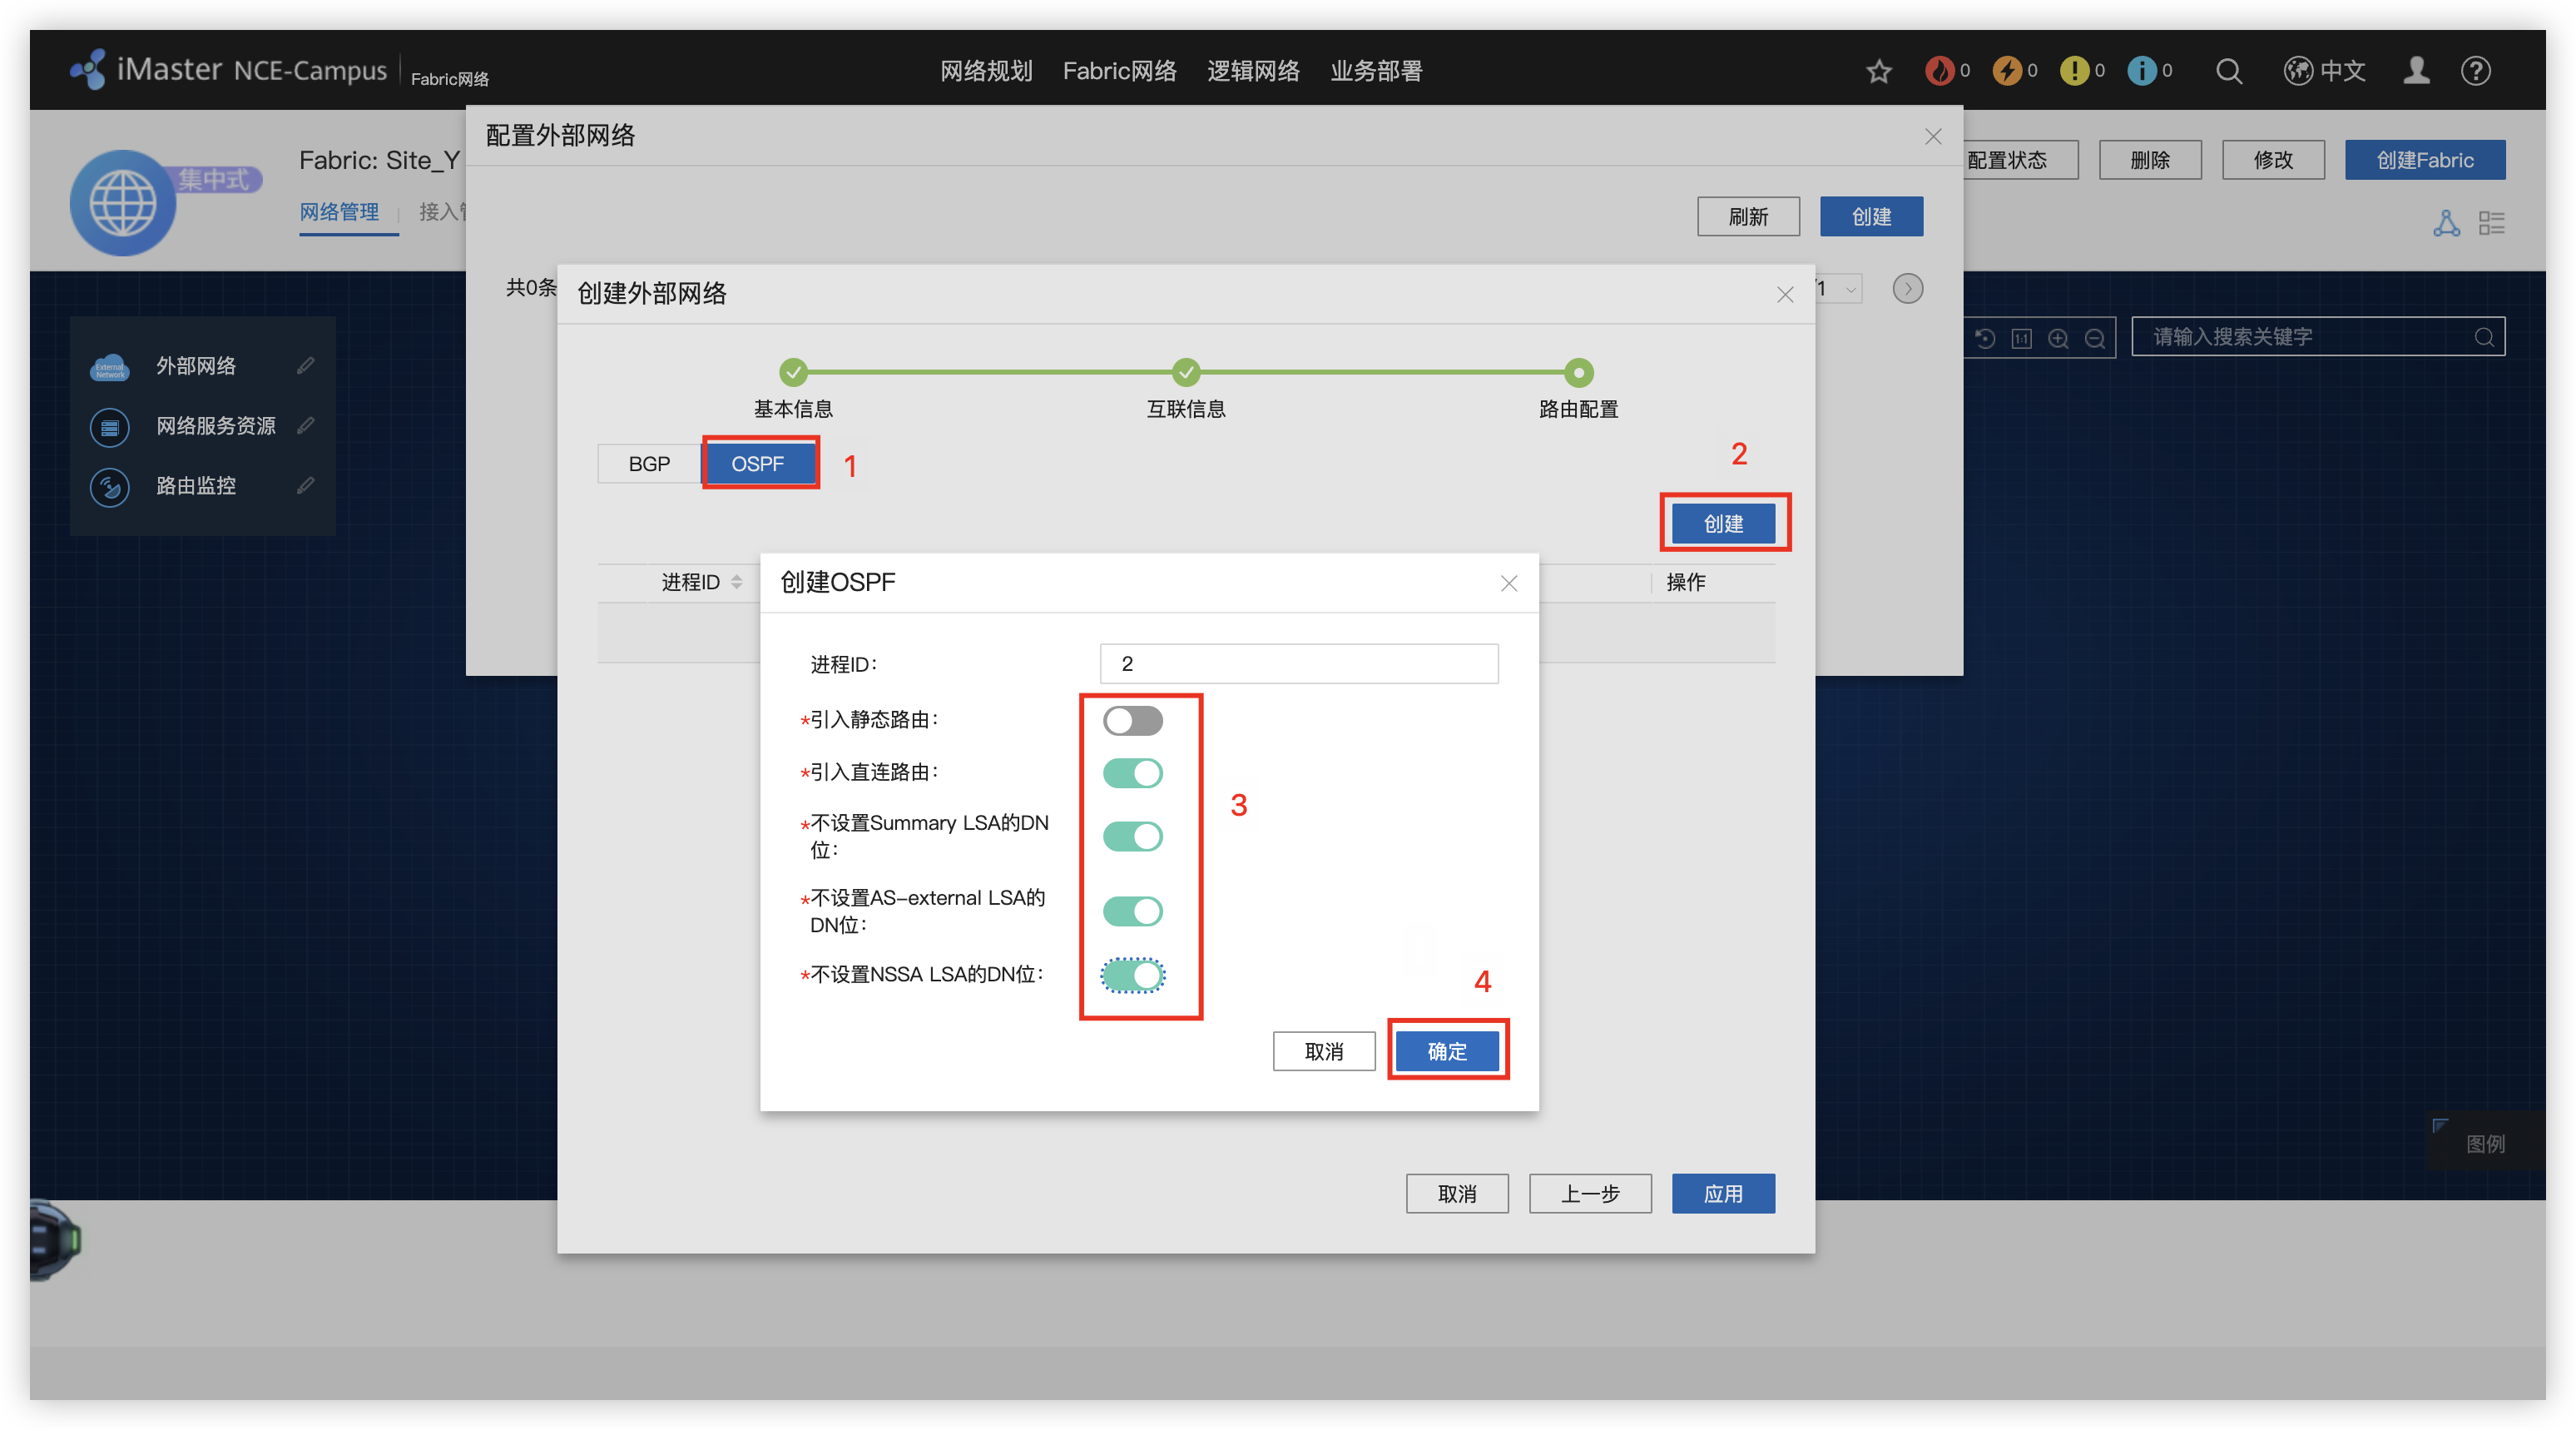This screenshot has height=1430, width=2576.
Task: Expand the page number dropdown
Action: point(1850,289)
